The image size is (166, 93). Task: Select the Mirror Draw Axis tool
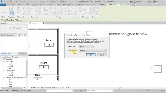61,9
